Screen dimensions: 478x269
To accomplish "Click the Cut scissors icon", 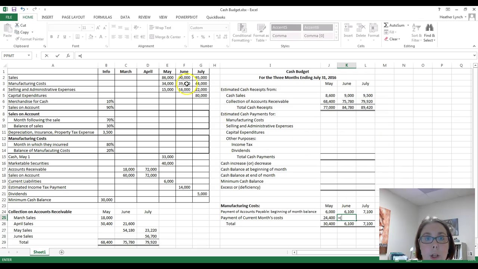I will click(x=17, y=25).
